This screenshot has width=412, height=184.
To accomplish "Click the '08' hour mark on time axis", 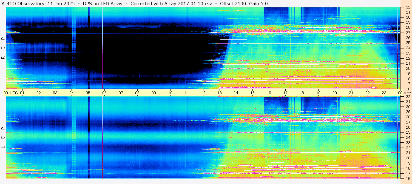I will point(137,93).
